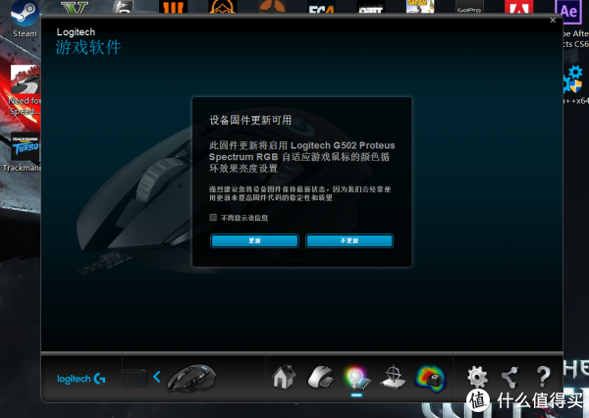Open help question mark icon
This screenshot has width=589, height=418.
(x=543, y=377)
